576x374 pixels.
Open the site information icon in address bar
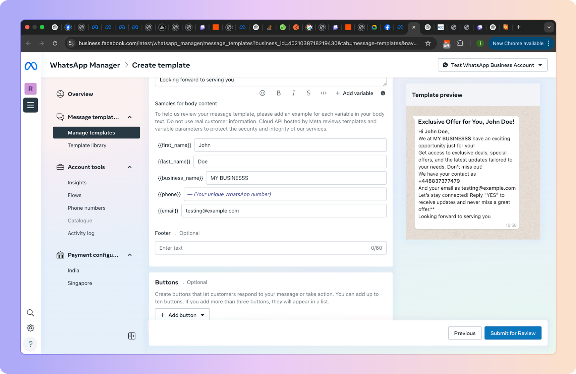coord(71,43)
